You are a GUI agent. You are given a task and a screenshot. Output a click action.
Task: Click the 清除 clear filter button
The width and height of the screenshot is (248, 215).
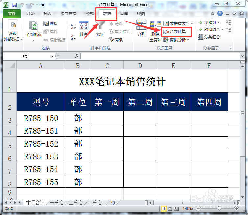click(x=116, y=24)
